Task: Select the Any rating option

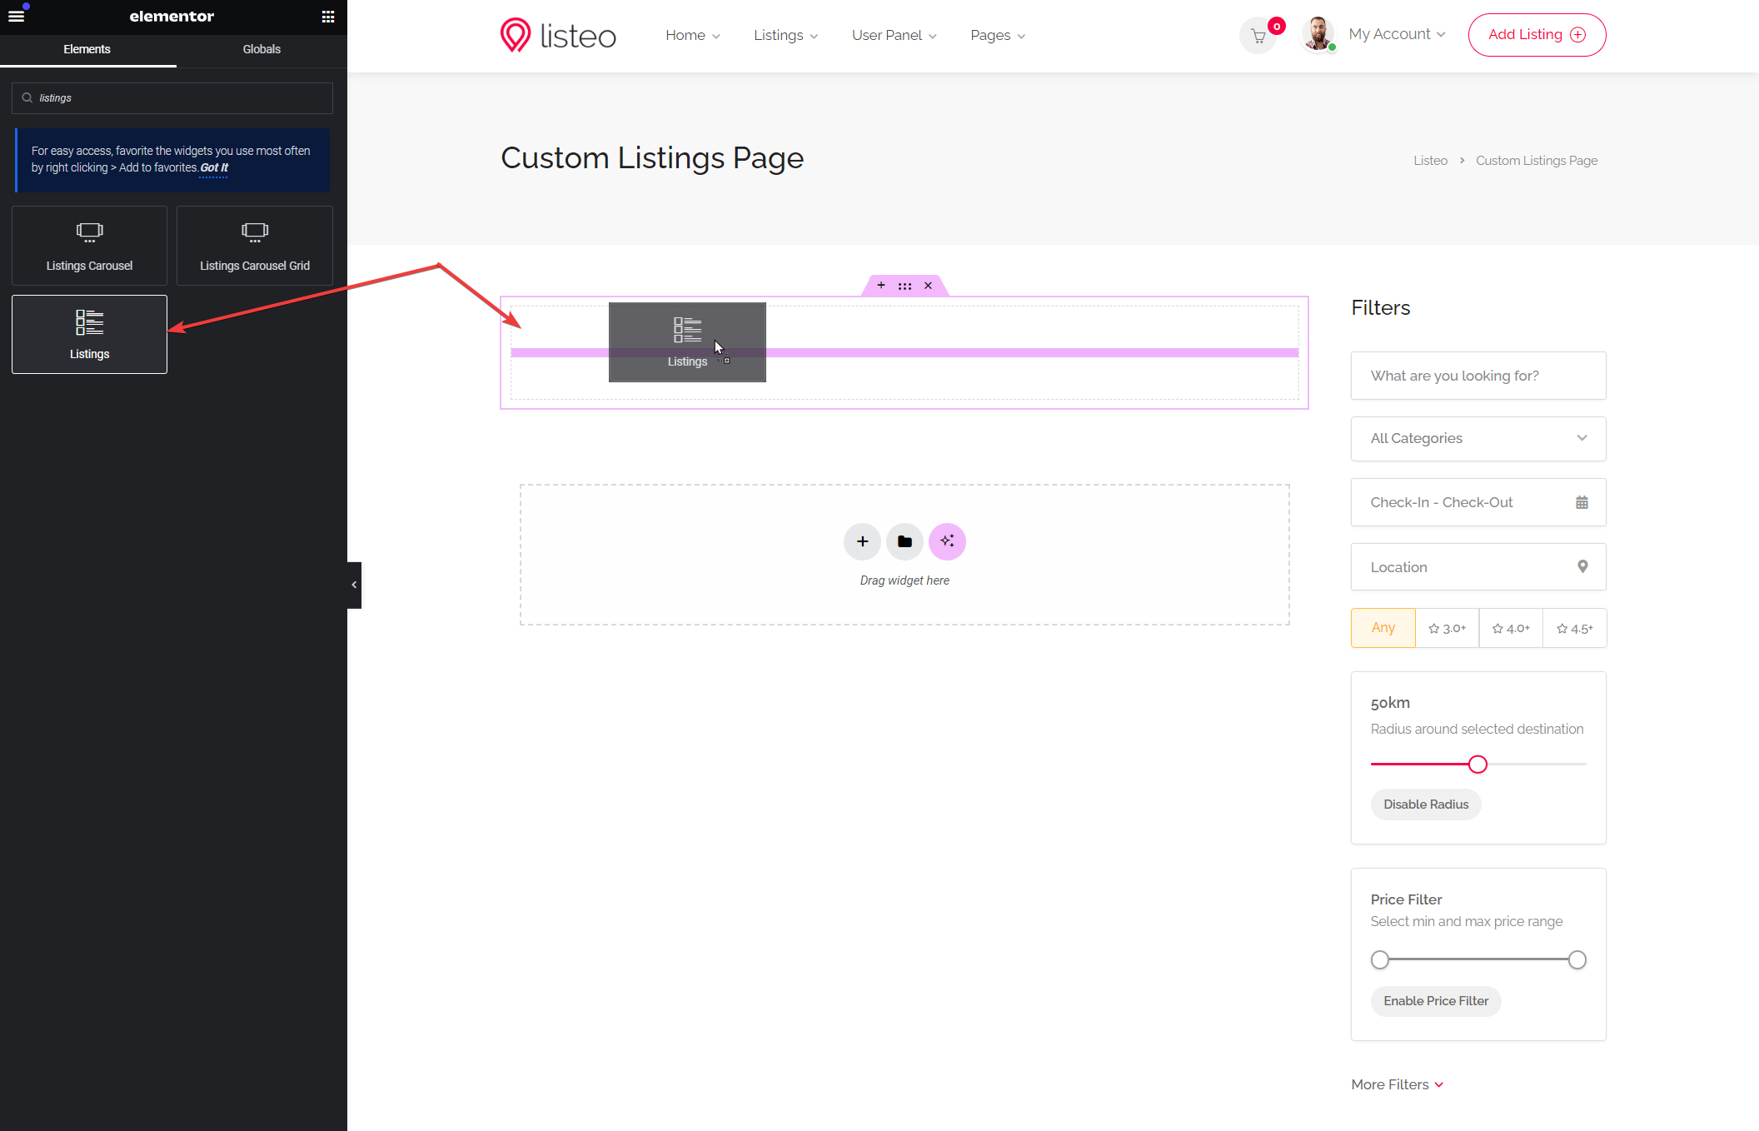Action: pos(1383,628)
